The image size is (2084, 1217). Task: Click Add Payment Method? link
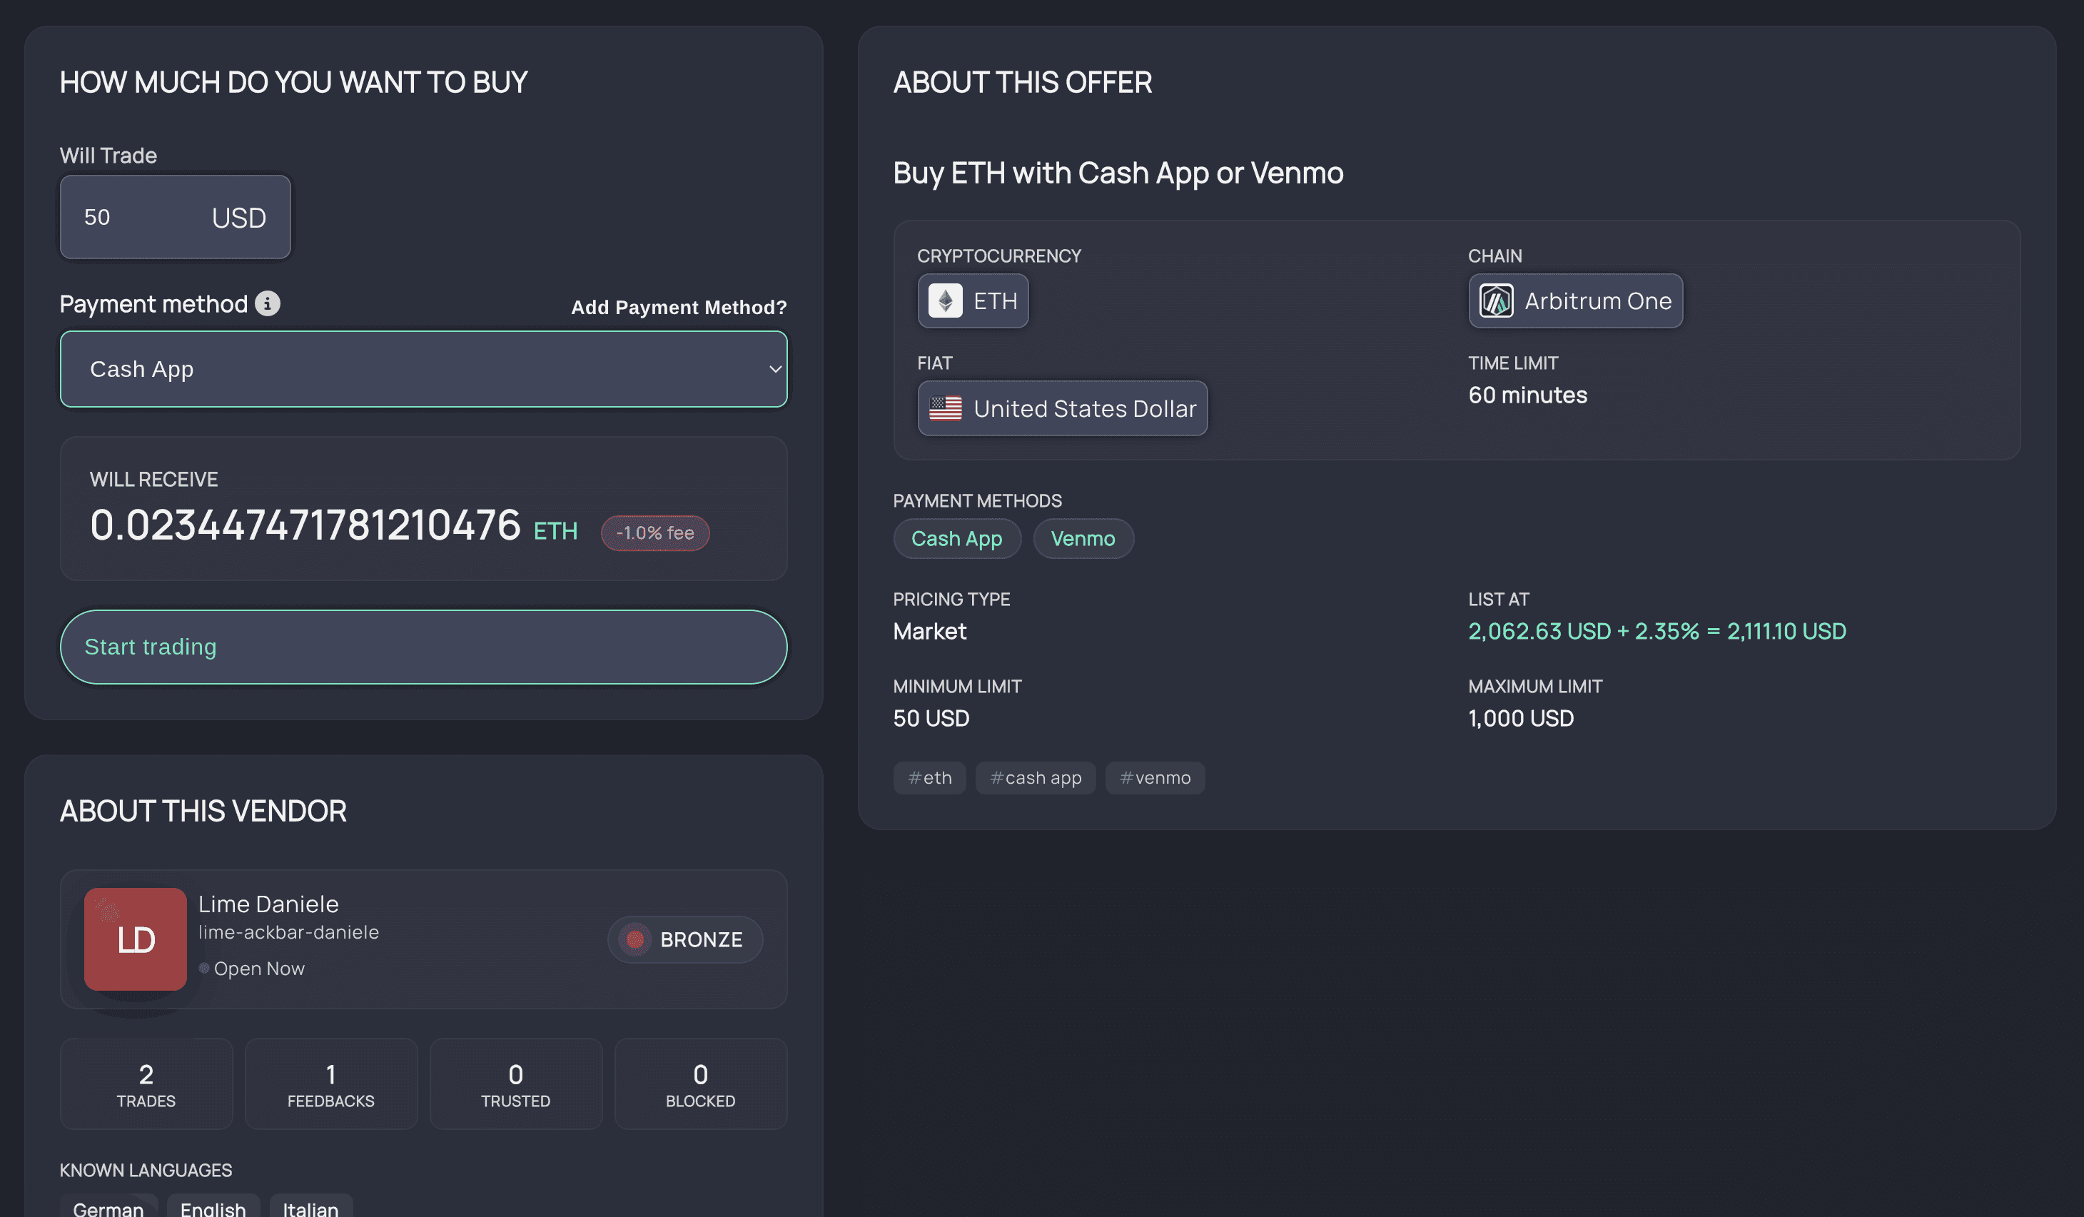[679, 307]
